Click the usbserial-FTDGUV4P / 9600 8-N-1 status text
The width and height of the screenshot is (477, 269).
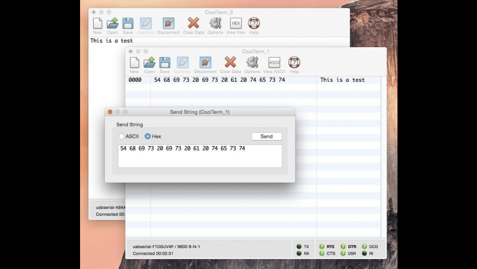click(x=167, y=246)
